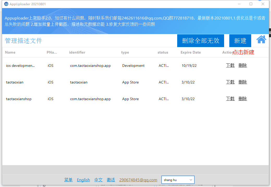
Task: Switch interface language to 中文
Action: tap(98, 180)
